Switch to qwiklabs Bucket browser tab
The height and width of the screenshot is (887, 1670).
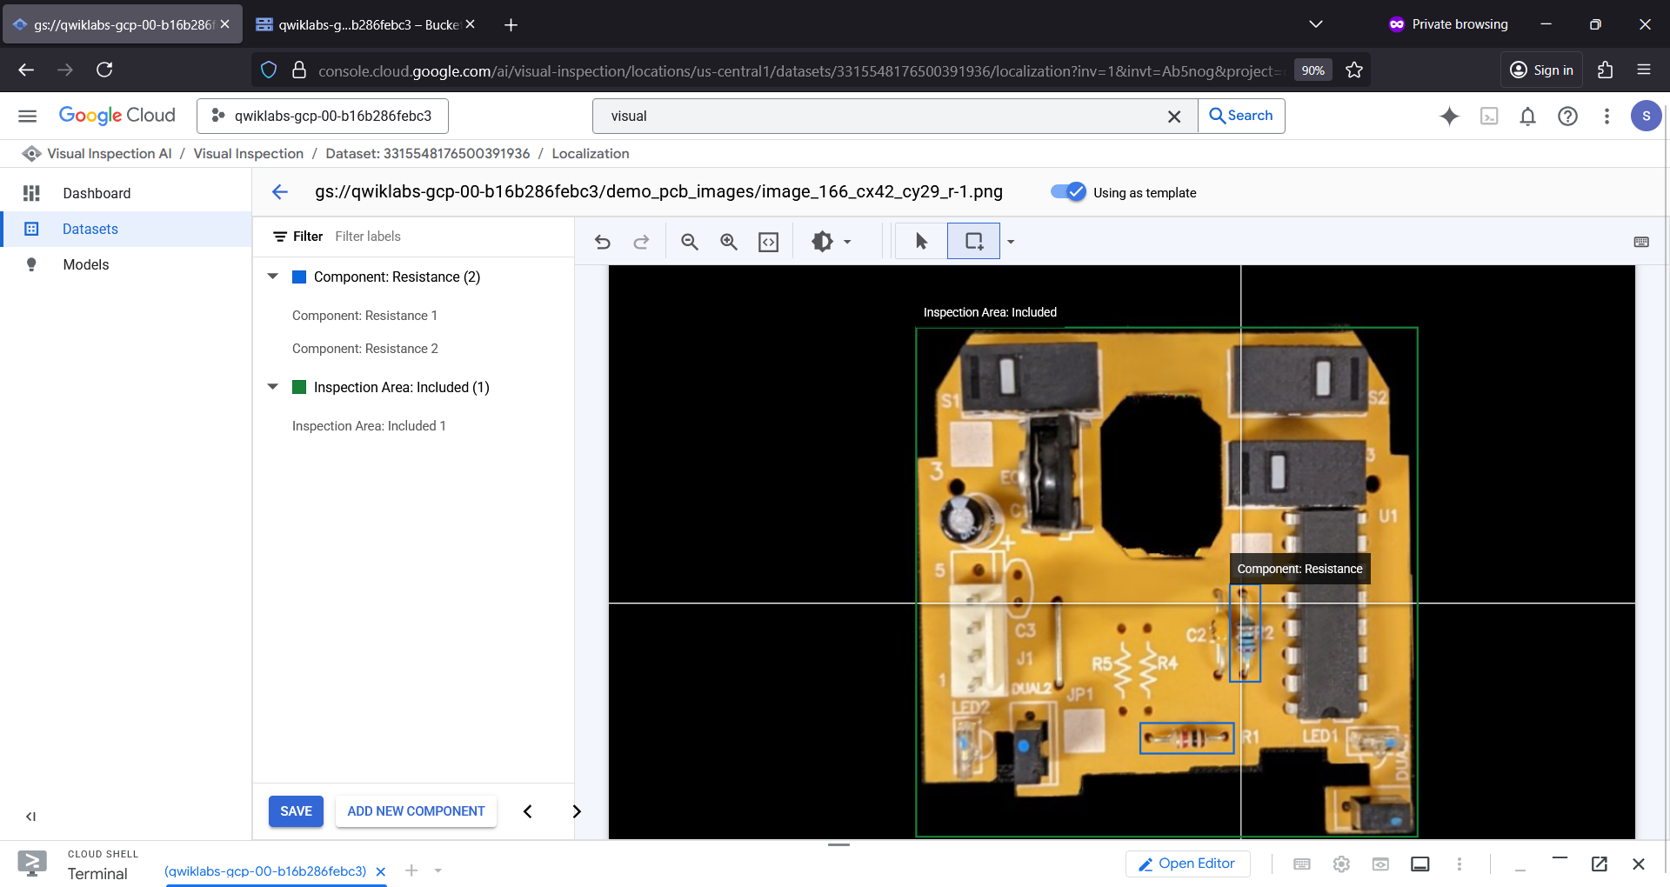pos(364,24)
